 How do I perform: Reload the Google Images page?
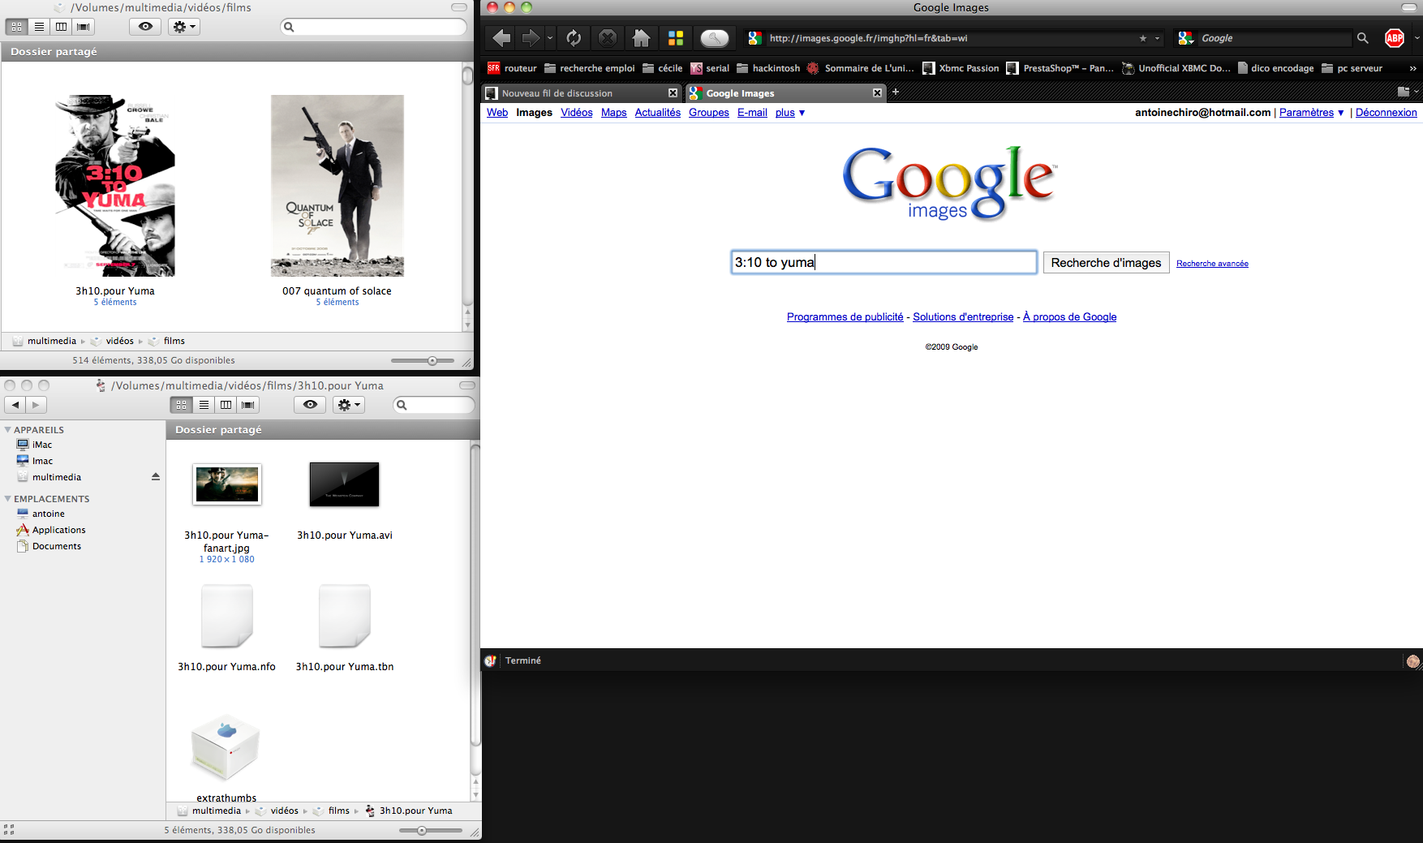(x=574, y=38)
